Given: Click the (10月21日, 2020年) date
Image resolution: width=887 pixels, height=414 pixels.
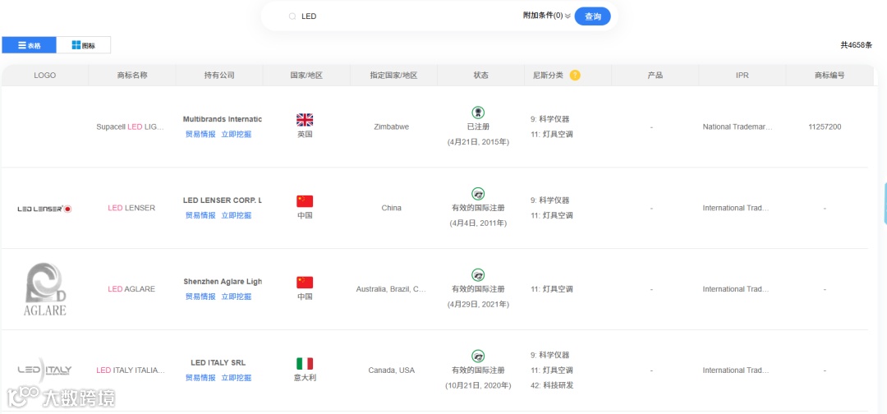Looking at the screenshot, I should (478, 386).
